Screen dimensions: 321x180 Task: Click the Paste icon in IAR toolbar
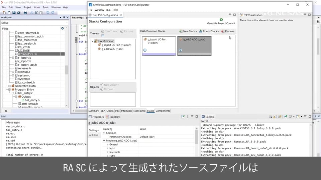(41, 12)
